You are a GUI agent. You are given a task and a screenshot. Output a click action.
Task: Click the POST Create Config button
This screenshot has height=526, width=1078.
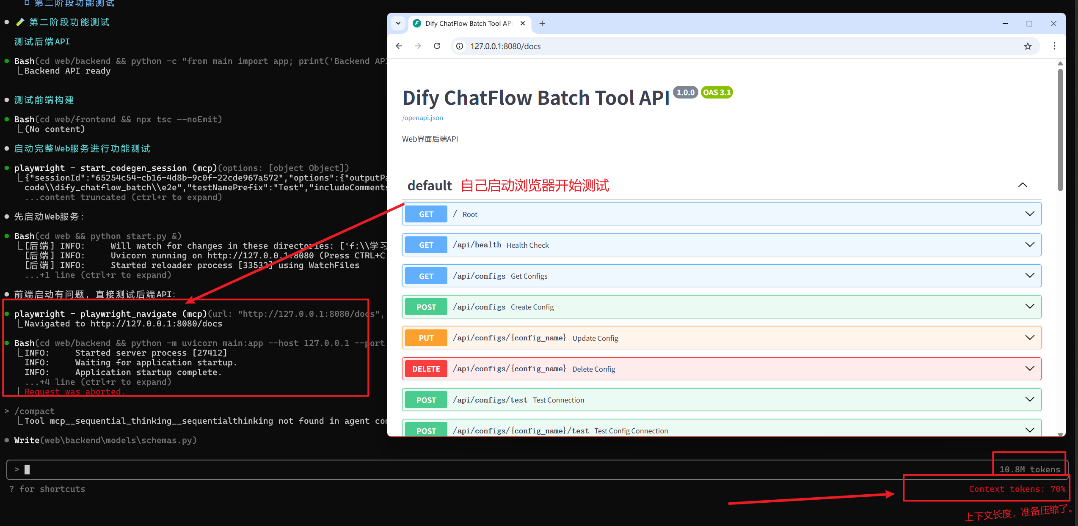[426, 307]
